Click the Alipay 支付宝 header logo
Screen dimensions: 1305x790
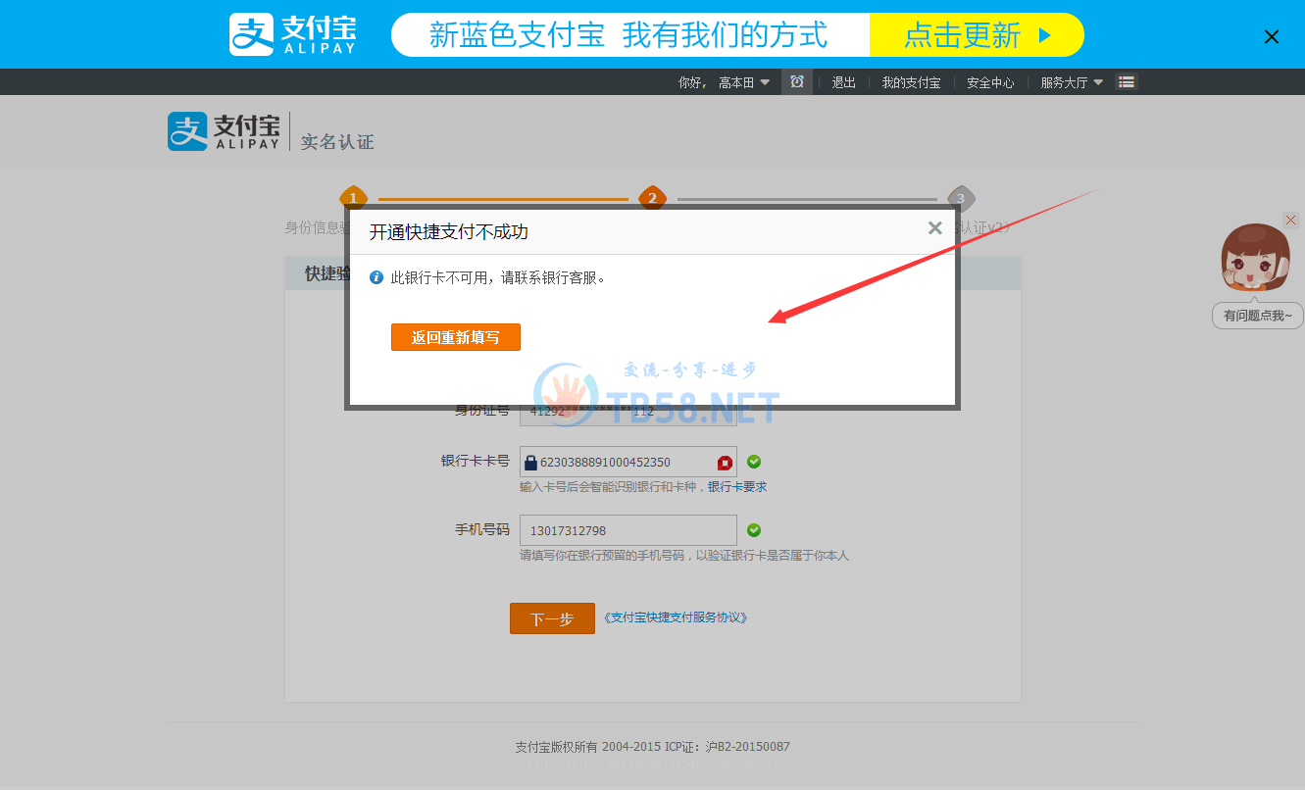coord(224,130)
